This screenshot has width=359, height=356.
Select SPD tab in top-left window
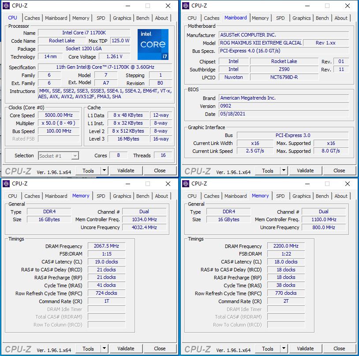coord(101,18)
